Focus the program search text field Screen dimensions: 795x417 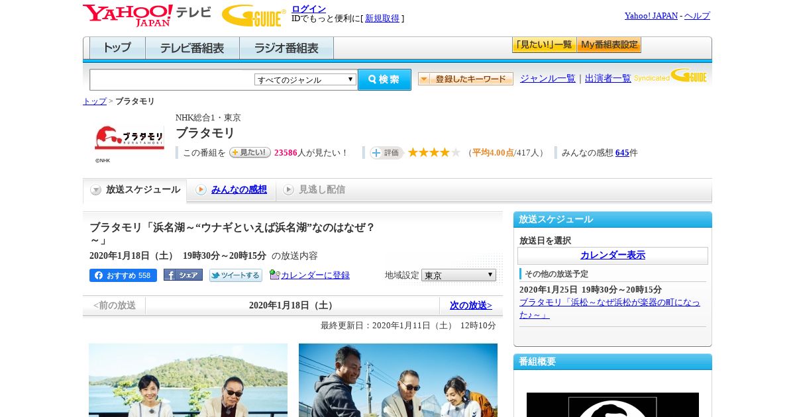(x=172, y=79)
